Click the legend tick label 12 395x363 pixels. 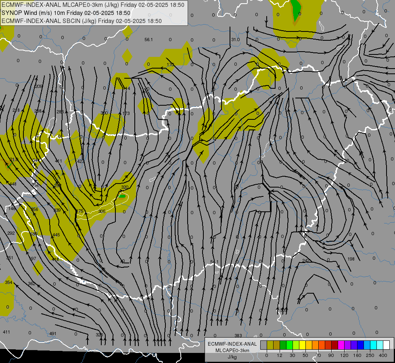point(279,355)
